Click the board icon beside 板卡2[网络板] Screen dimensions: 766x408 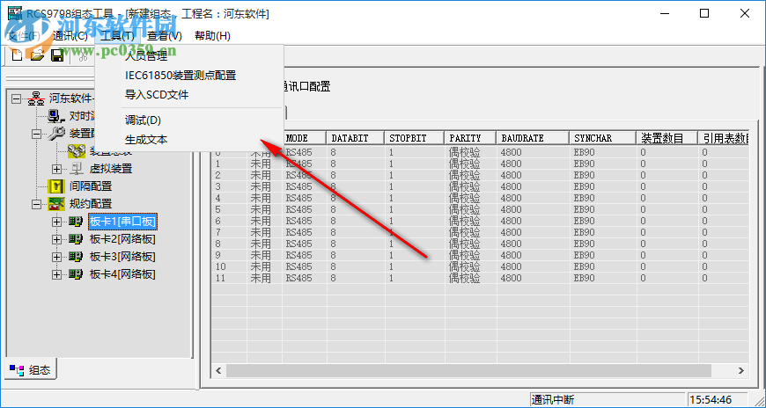[76, 239]
